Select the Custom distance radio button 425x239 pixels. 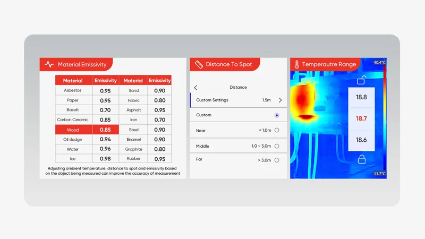[x=277, y=115]
